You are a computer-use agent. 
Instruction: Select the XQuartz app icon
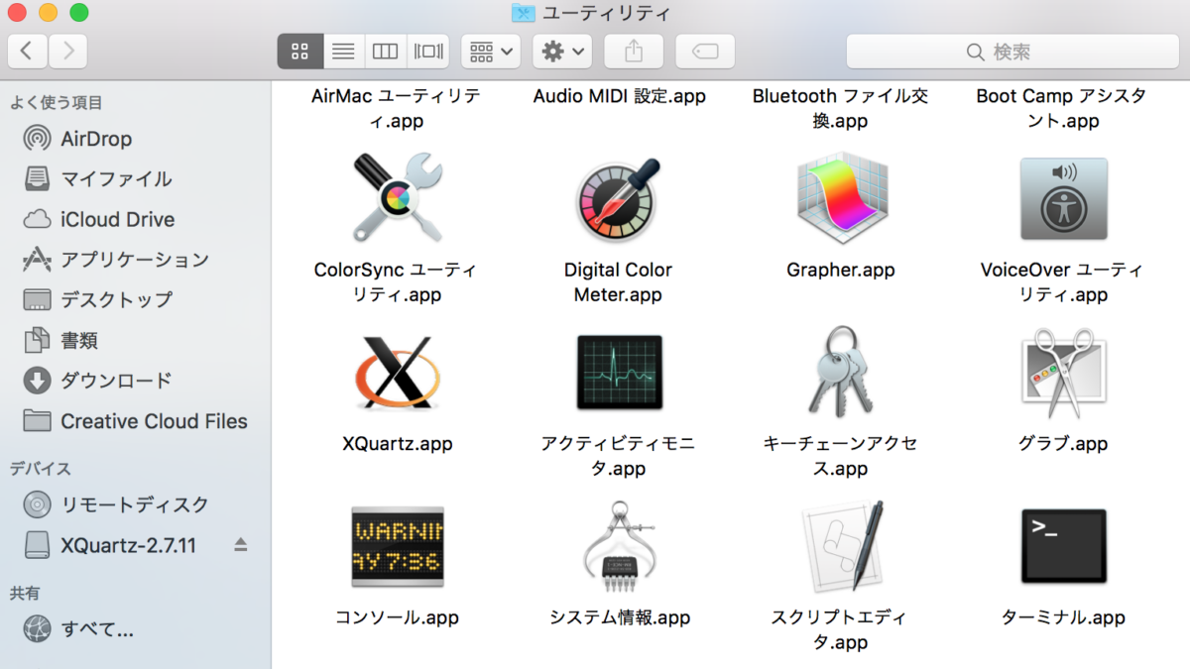click(397, 374)
